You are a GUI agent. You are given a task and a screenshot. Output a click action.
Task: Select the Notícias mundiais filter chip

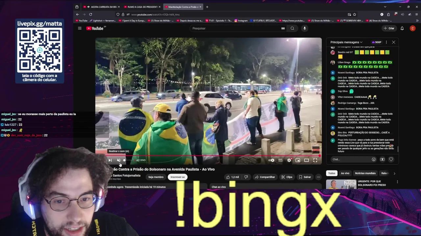pos(365,173)
